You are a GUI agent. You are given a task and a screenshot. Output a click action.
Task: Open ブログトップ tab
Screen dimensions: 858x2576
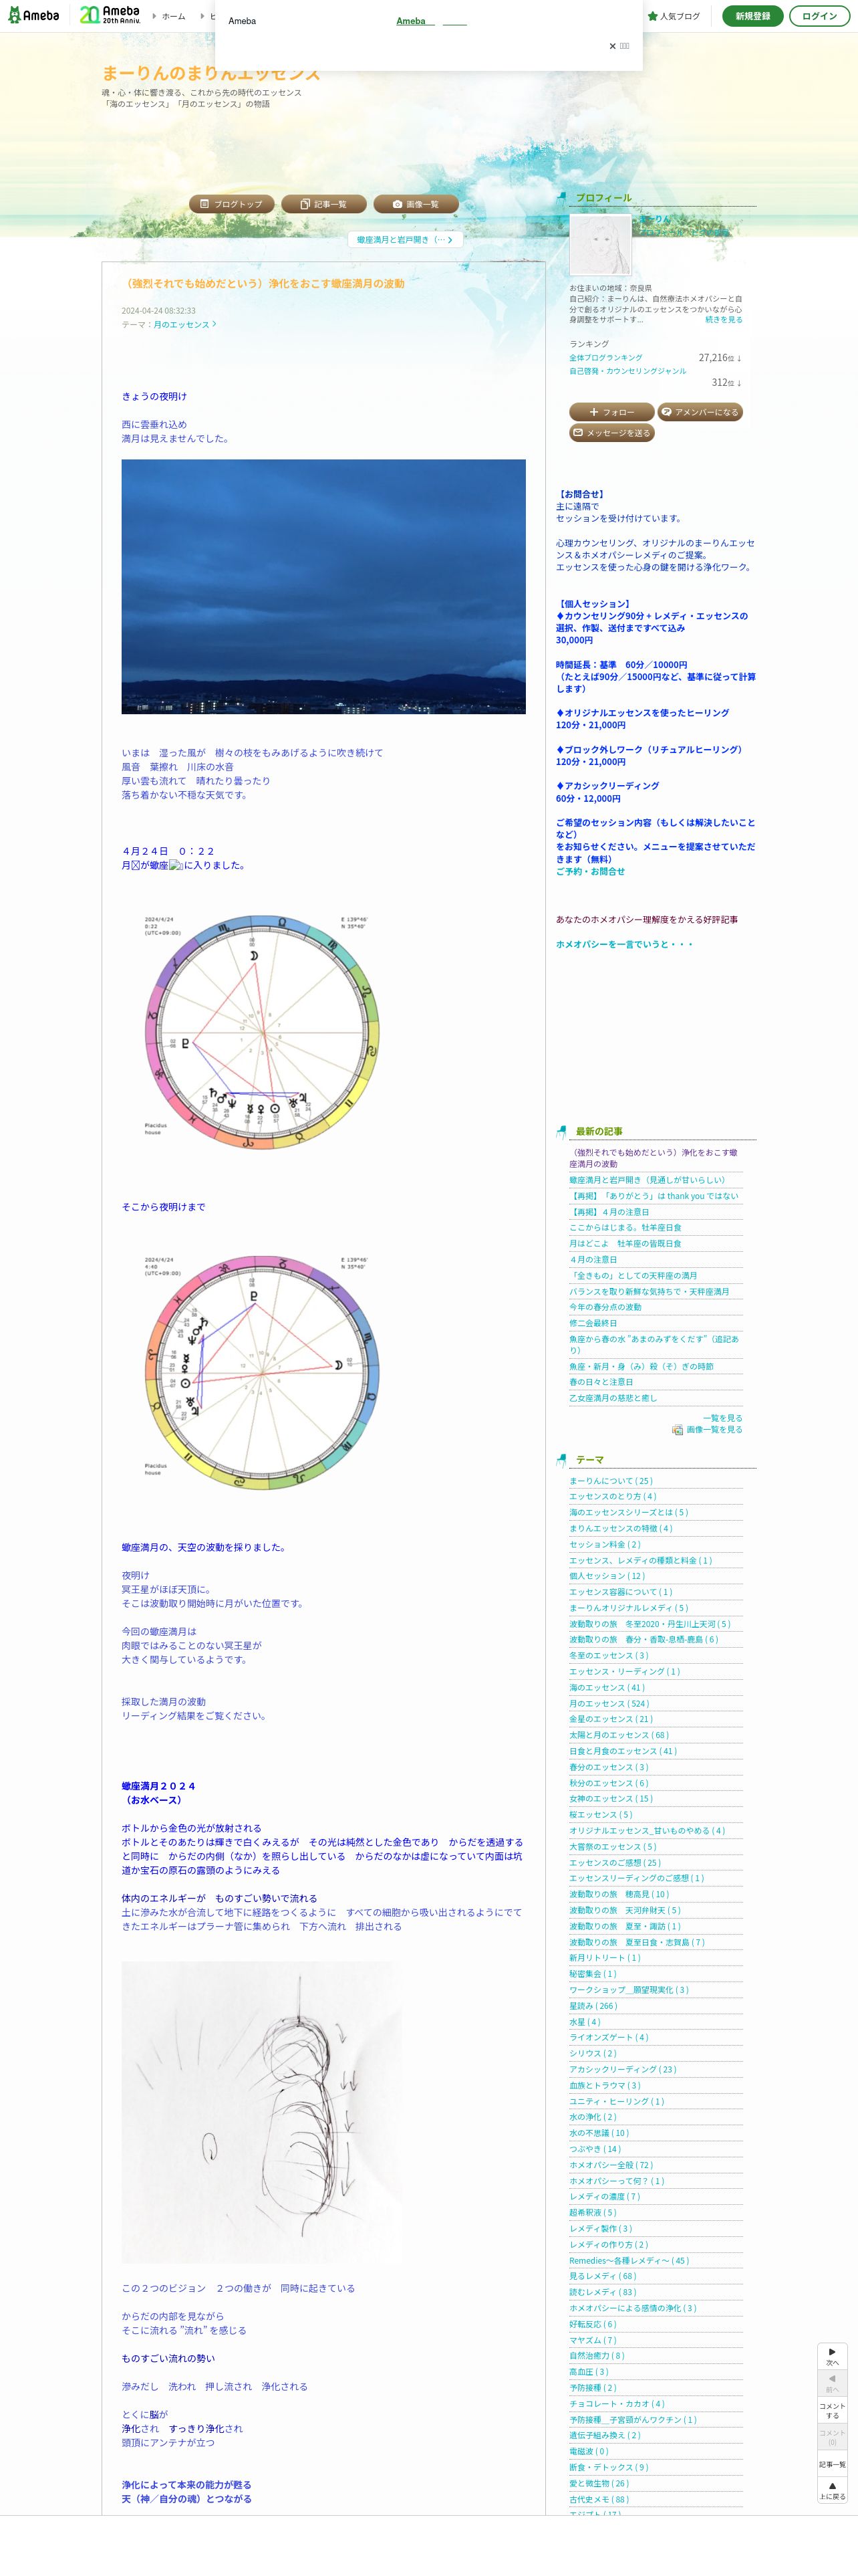pyautogui.click(x=232, y=204)
